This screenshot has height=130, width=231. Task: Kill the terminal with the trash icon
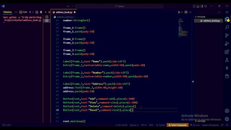click(x=41, y=12)
